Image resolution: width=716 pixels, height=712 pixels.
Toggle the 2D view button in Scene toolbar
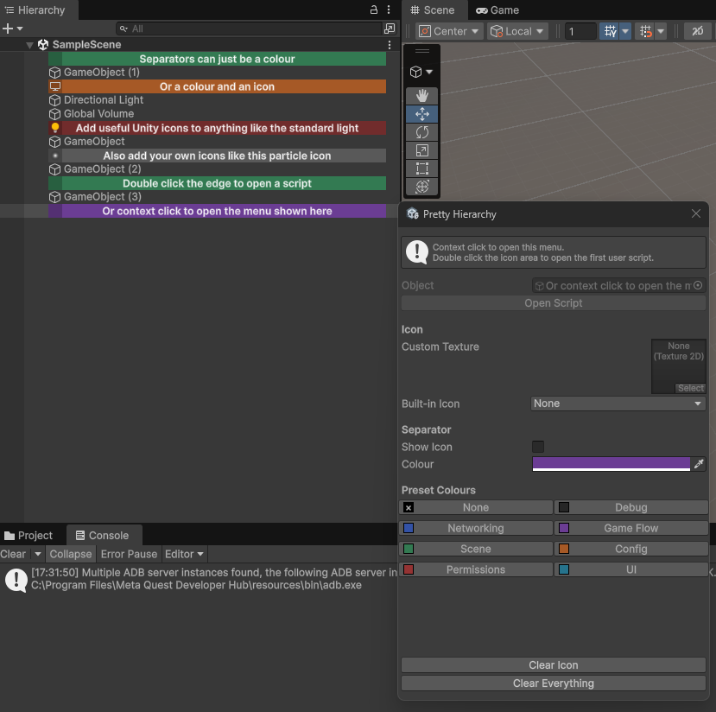(x=697, y=31)
